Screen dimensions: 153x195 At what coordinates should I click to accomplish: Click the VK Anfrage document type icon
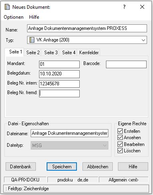pyautogui.click(x=32, y=40)
